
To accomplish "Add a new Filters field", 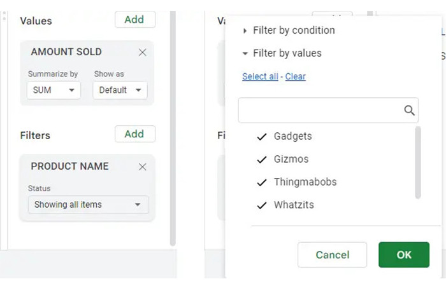I will click(134, 134).
